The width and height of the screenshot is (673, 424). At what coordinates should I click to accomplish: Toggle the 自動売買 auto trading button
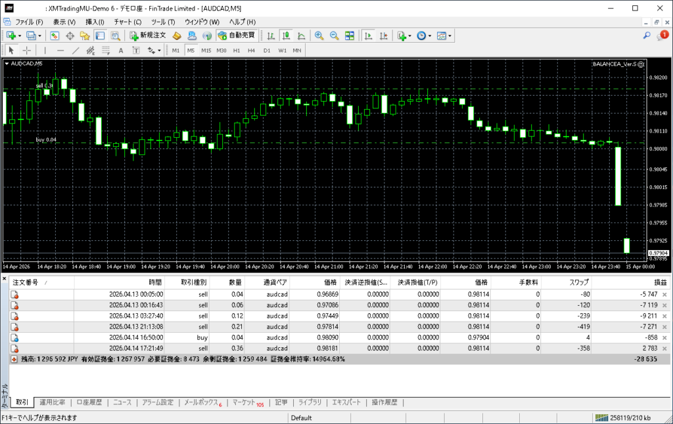click(x=237, y=35)
